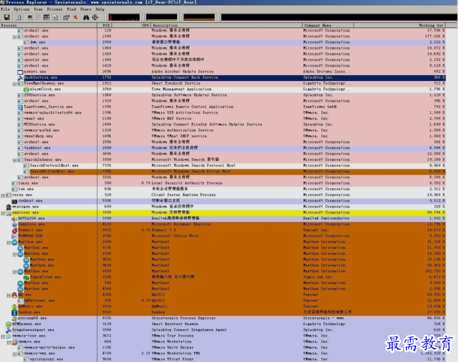Click the TeamViewer_Service.exe process icon
This screenshot has width=458, height=362.
[x=20, y=107]
